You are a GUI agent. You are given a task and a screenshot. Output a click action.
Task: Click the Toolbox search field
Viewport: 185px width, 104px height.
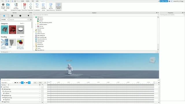click(x=18, y=19)
